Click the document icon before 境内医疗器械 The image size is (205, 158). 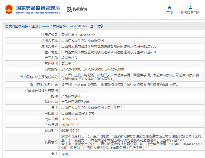pos(7,26)
